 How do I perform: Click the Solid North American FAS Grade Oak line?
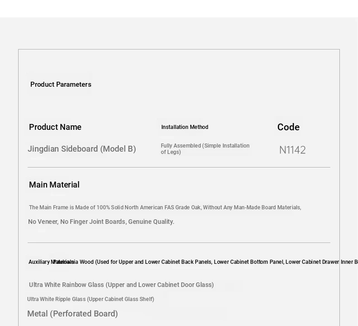tap(165, 207)
